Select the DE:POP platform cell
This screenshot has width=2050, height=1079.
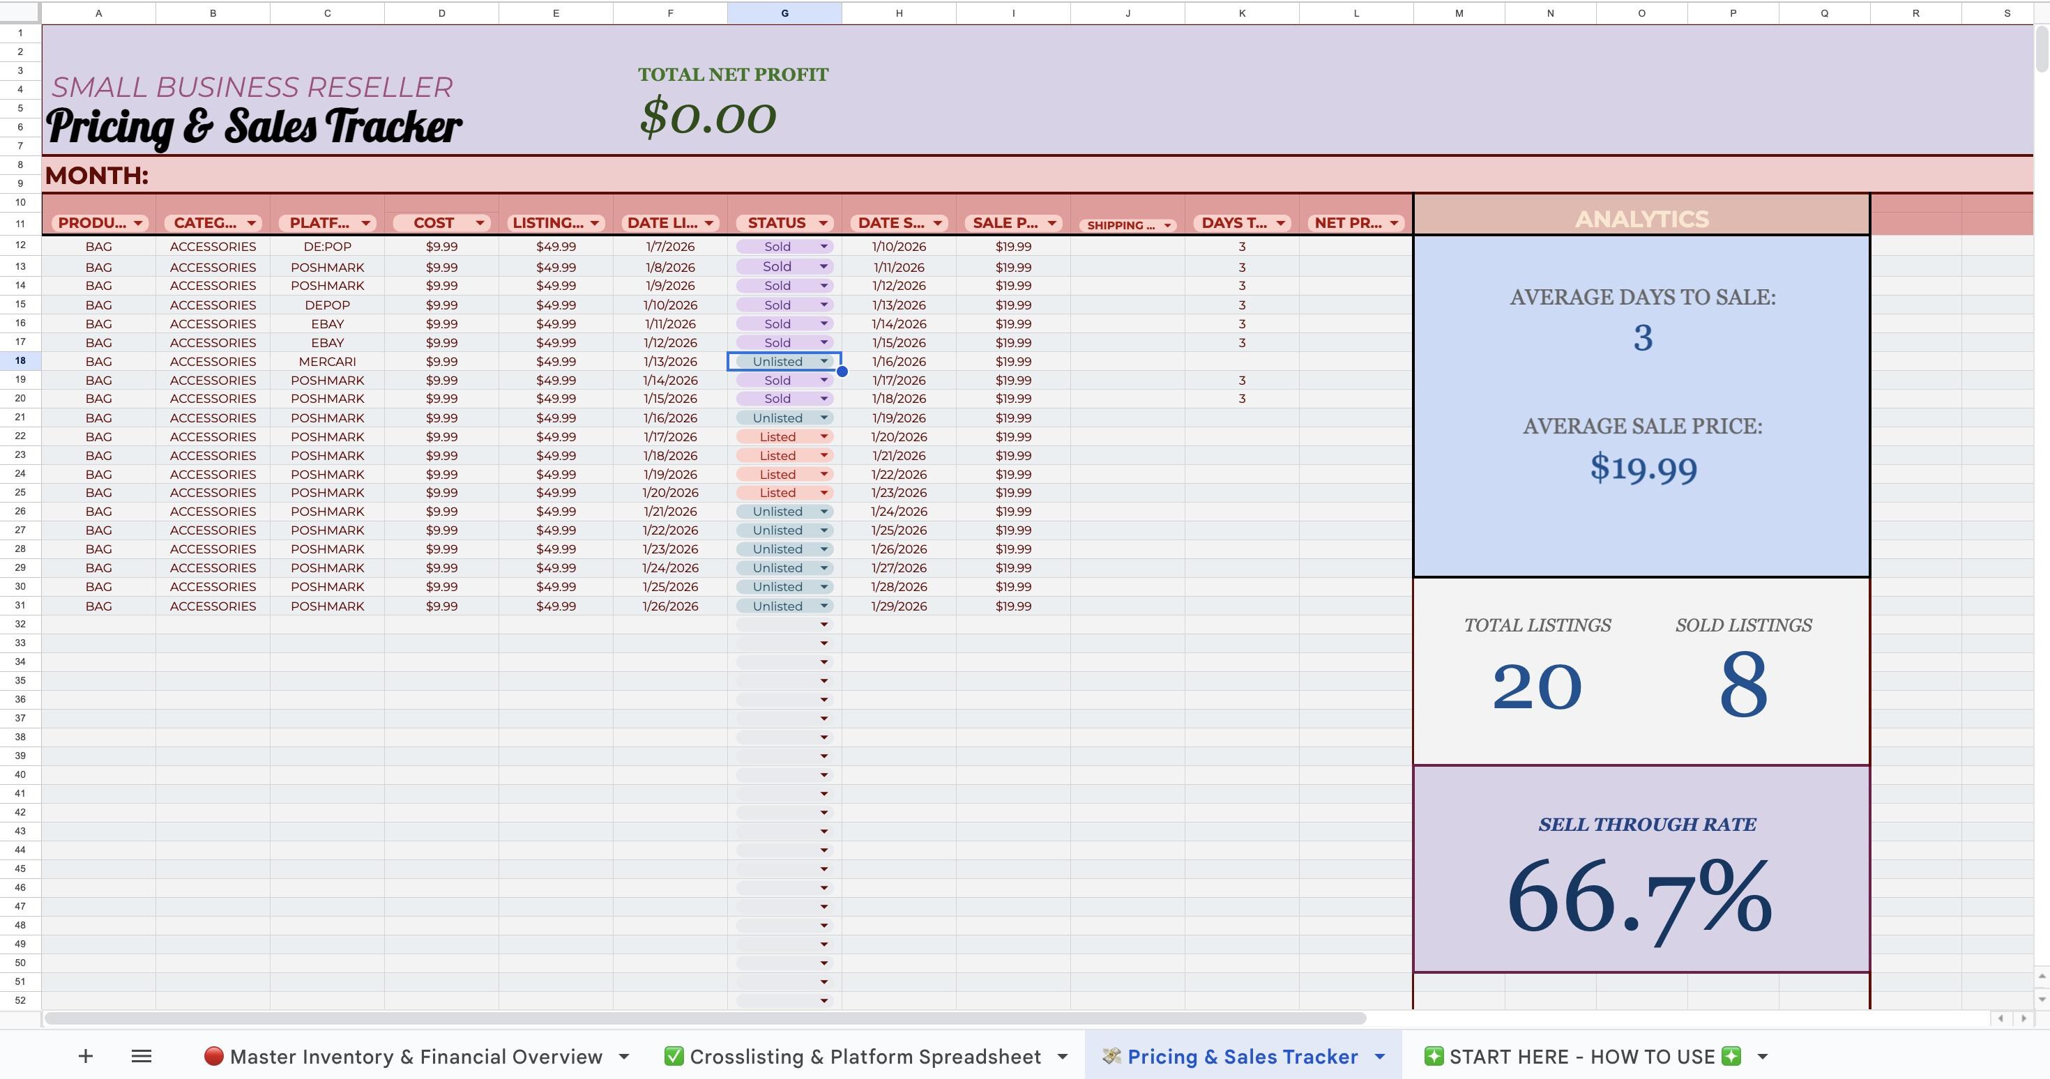[x=327, y=247]
